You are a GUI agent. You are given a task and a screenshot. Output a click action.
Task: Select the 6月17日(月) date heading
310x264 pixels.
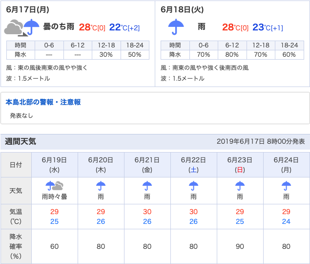coord(27,10)
